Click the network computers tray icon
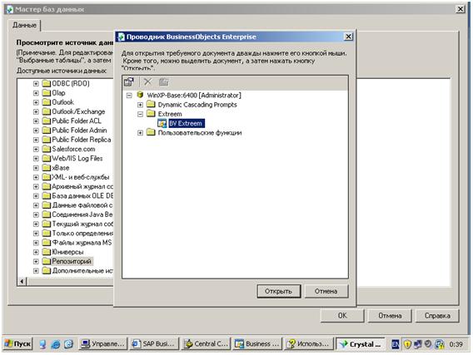The height and width of the screenshot is (355, 473). (x=417, y=344)
